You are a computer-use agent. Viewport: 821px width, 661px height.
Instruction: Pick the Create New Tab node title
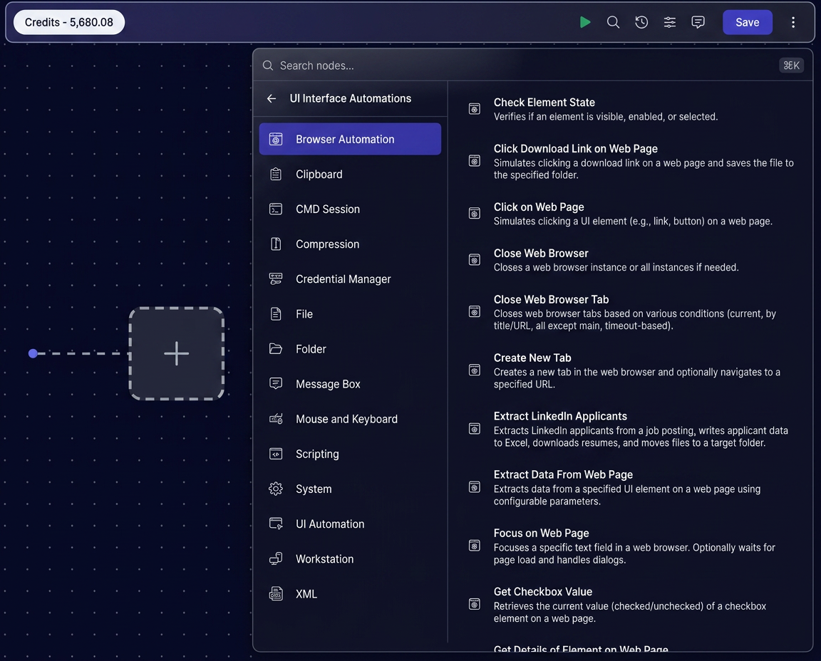pyautogui.click(x=532, y=358)
